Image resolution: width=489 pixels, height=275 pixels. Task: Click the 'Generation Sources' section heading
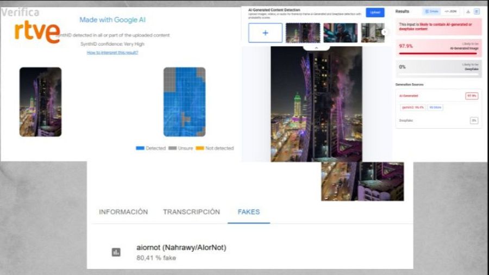pyautogui.click(x=409, y=84)
